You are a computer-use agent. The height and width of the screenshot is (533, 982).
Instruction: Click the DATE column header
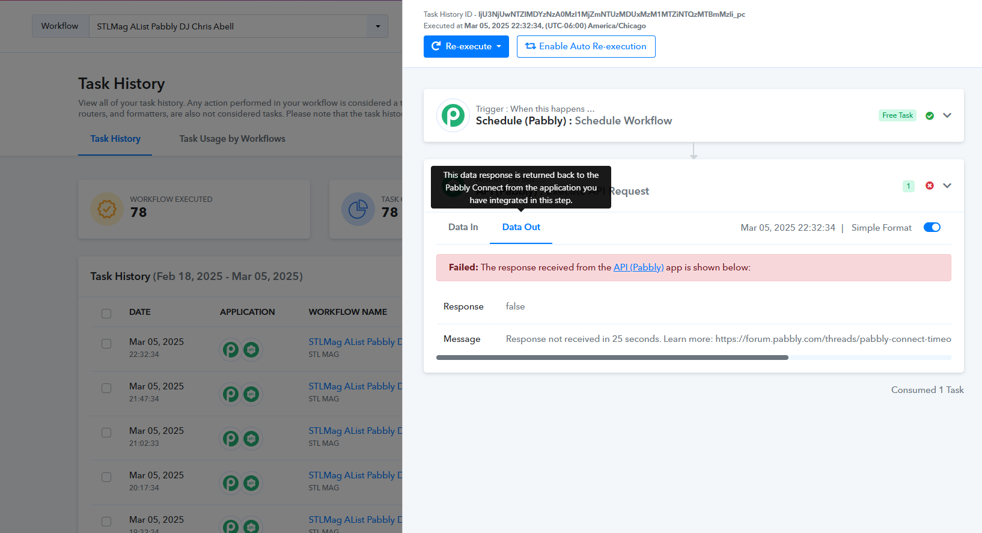tap(140, 312)
